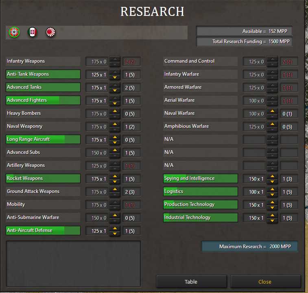
Task: Select the Advanced Fighters progress bar
Action: 43,100
